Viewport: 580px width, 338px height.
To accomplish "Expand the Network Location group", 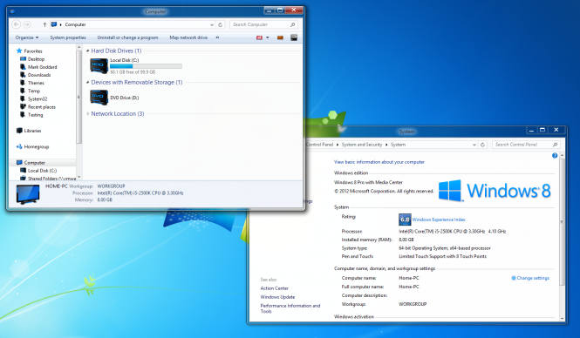I will pyautogui.click(x=88, y=114).
